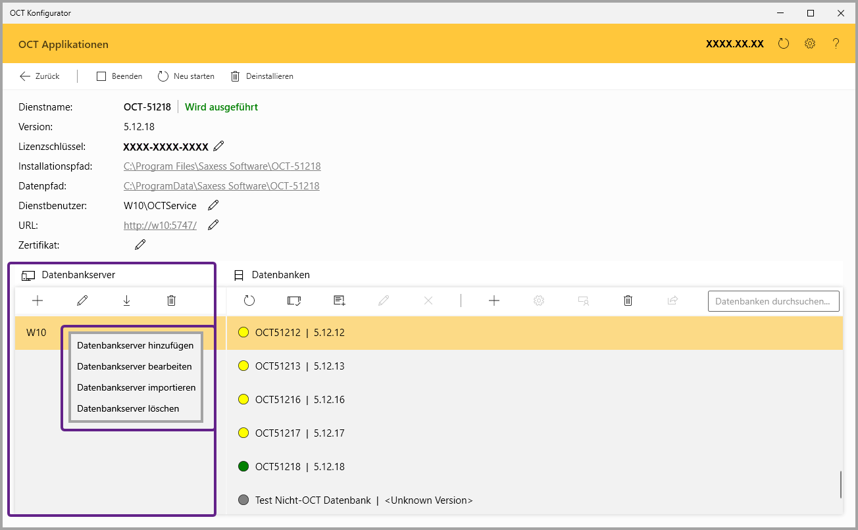
Task: Choose 'Datenbankserver löschen' from context menu
Action: coord(128,408)
